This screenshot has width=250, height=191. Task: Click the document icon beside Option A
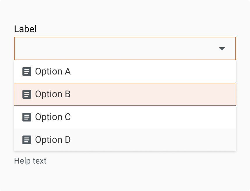[x=27, y=72]
